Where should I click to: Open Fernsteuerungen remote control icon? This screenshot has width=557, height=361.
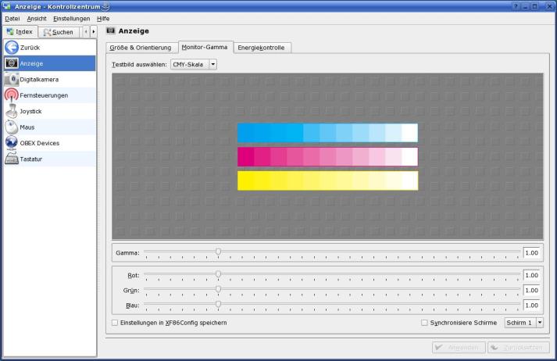click(12, 95)
